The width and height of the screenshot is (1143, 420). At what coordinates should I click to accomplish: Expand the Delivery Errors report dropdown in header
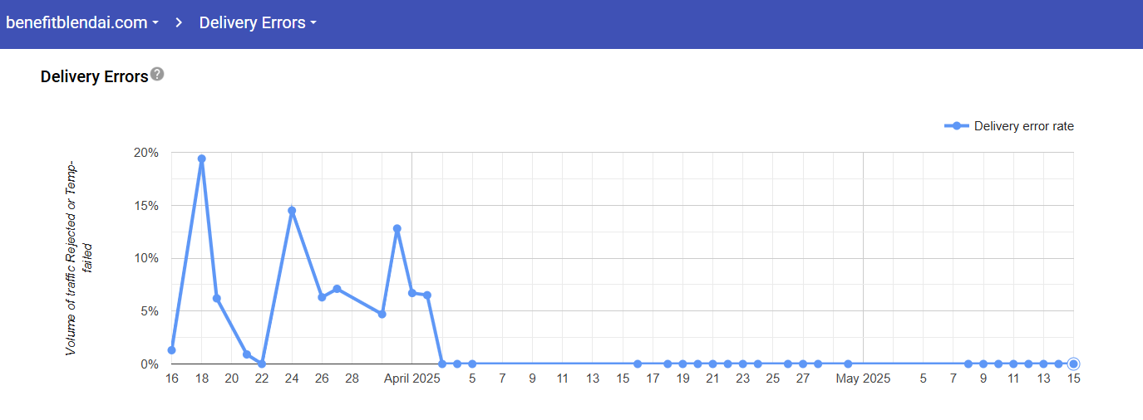pos(258,23)
